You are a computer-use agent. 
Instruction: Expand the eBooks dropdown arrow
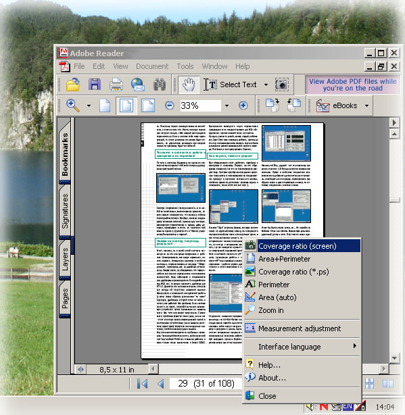pos(366,105)
